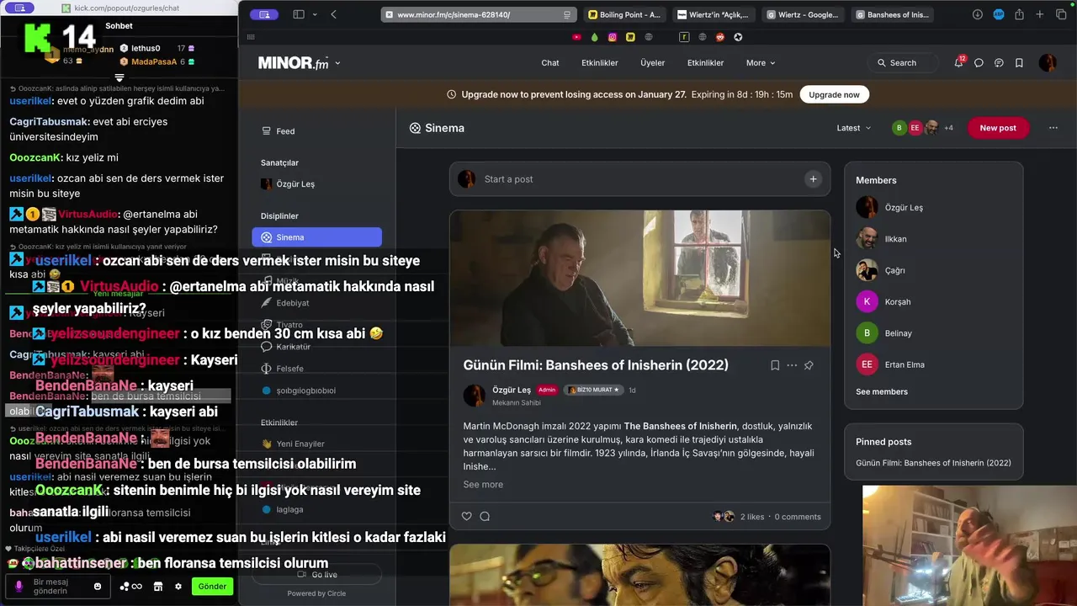This screenshot has height=606, width=1077.
Task: Switch to the Wiertz'in Açlık browser tab
Action: 714,14
